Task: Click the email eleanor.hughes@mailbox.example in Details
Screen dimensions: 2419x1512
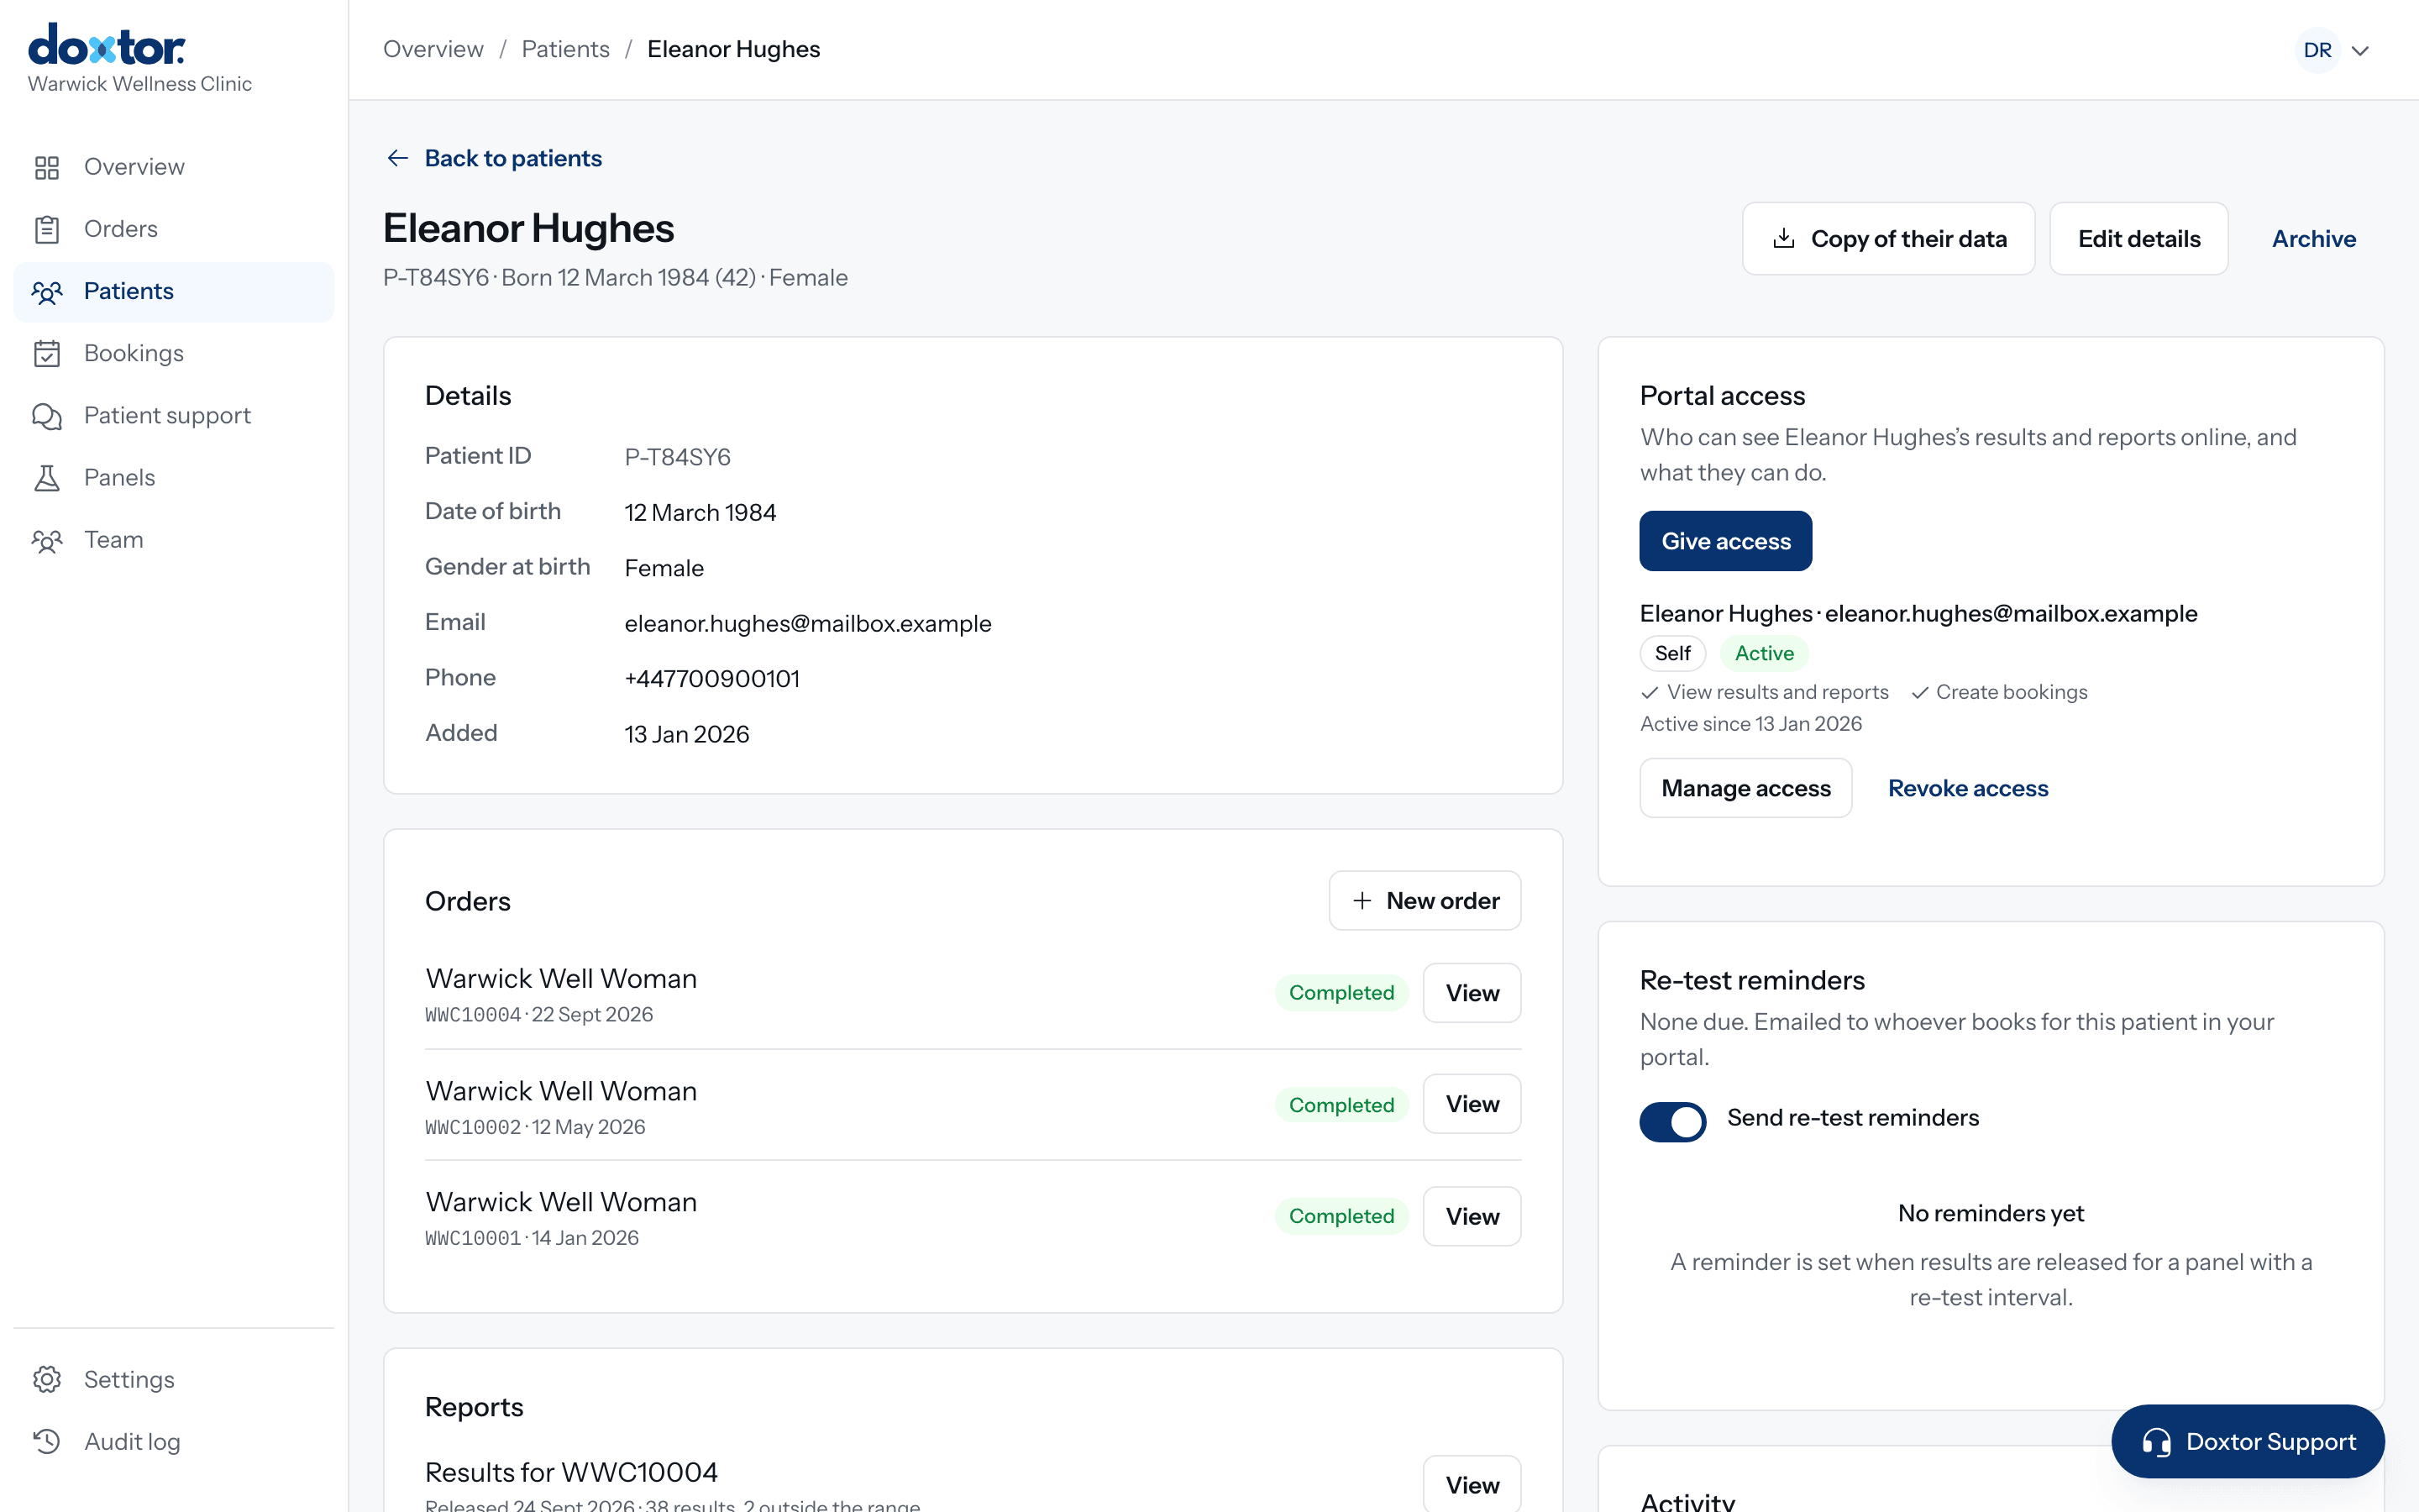Action: pyautogui.click(x=808, y=623)
